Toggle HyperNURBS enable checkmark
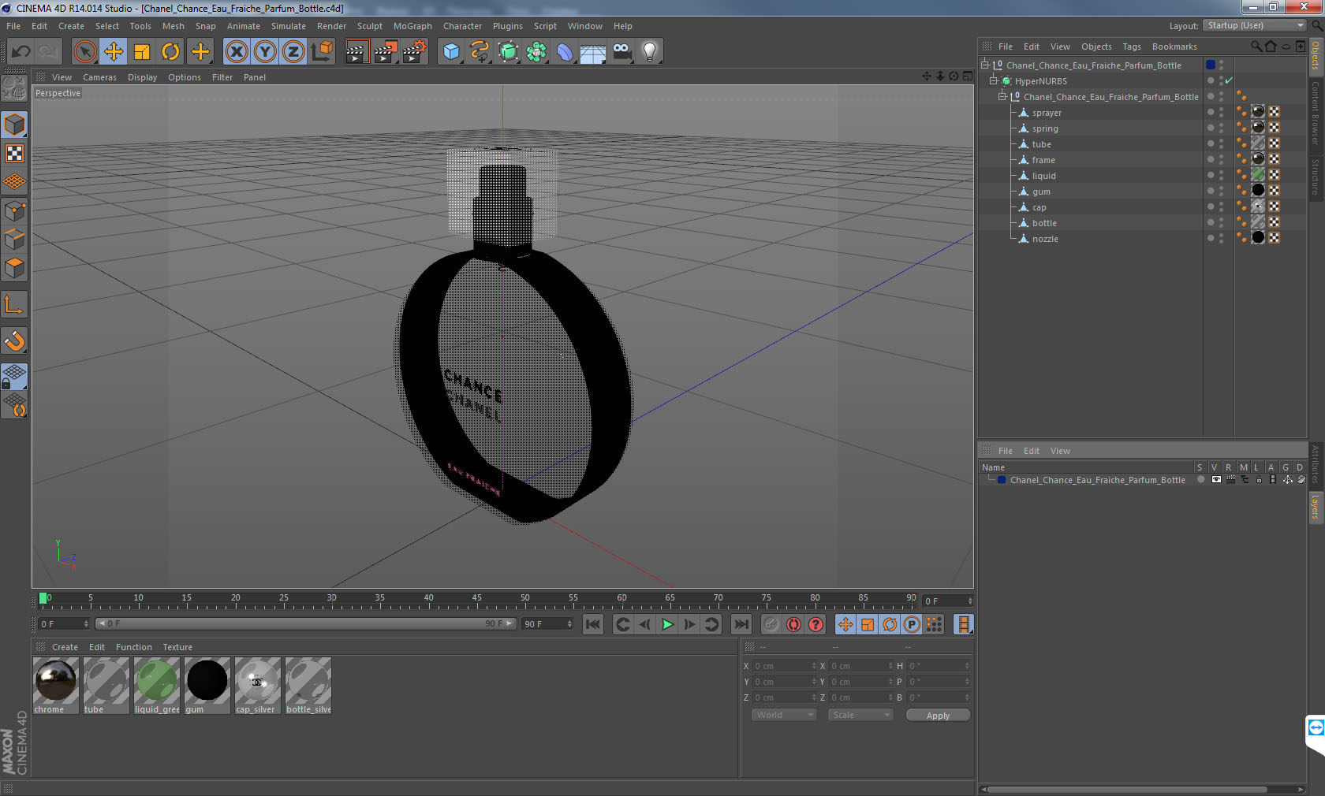This screenshot has height=796, width=1325. [x=1229, y=80]
